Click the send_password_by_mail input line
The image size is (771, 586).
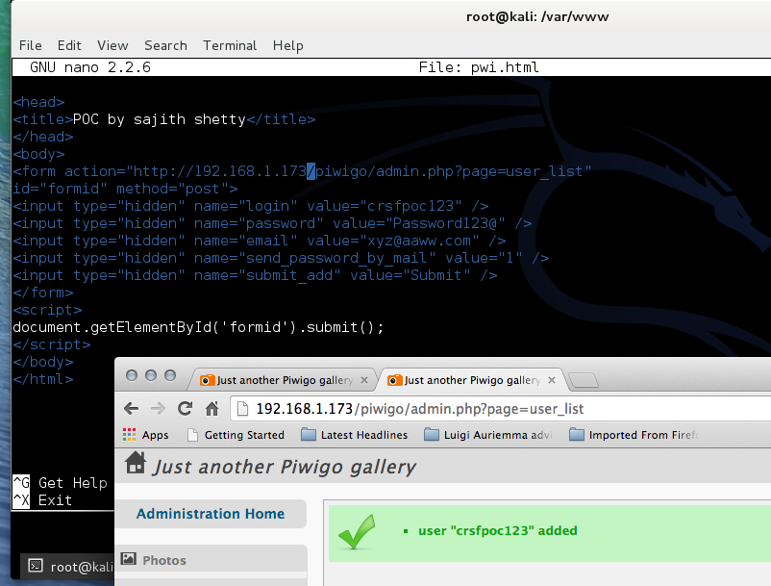(282, 258)
